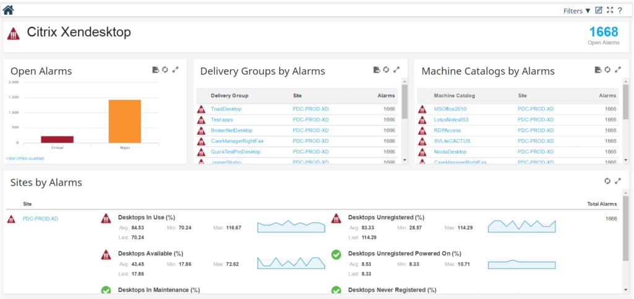Open help via the question mark icon
The height and width of the screenshot is (299, 634).
(620, 11)
